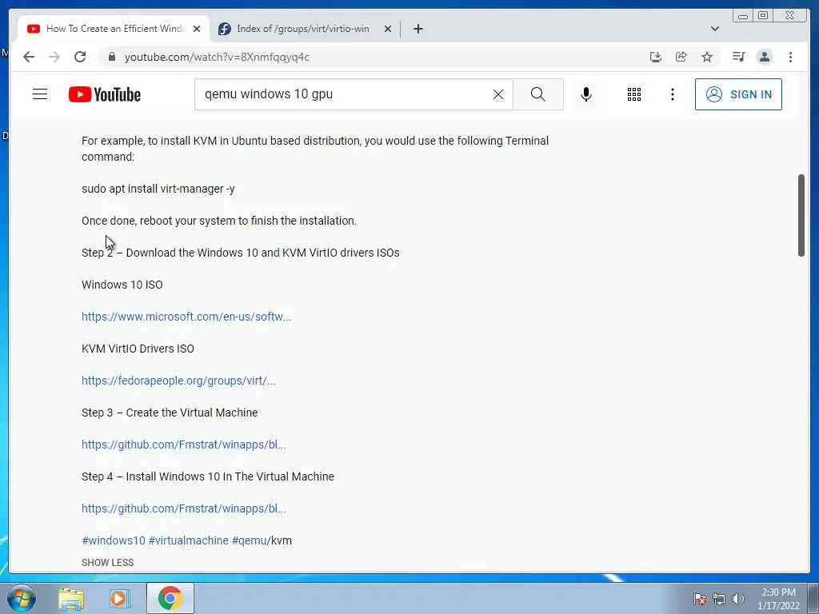Click the padlock site info icon
Image resolution: width=819 pixels, height=614 pixels.
tap(112, 57)
